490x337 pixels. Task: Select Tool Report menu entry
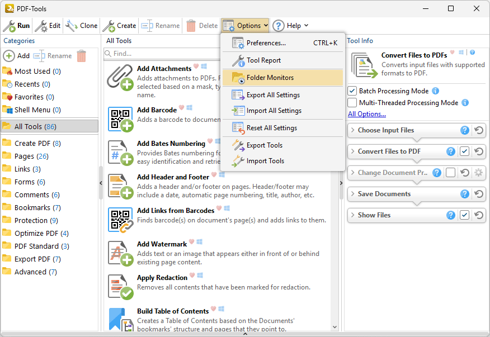(283, 60)
